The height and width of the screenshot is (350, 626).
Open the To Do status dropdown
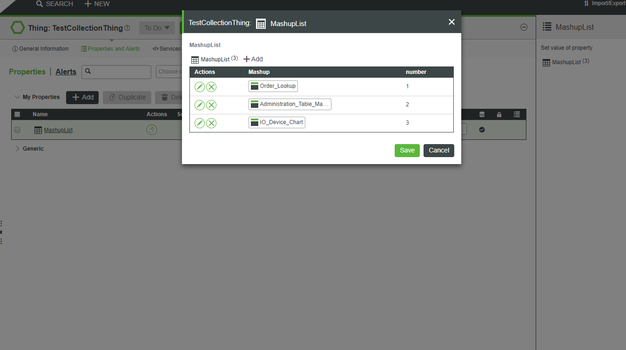(157, 28)
